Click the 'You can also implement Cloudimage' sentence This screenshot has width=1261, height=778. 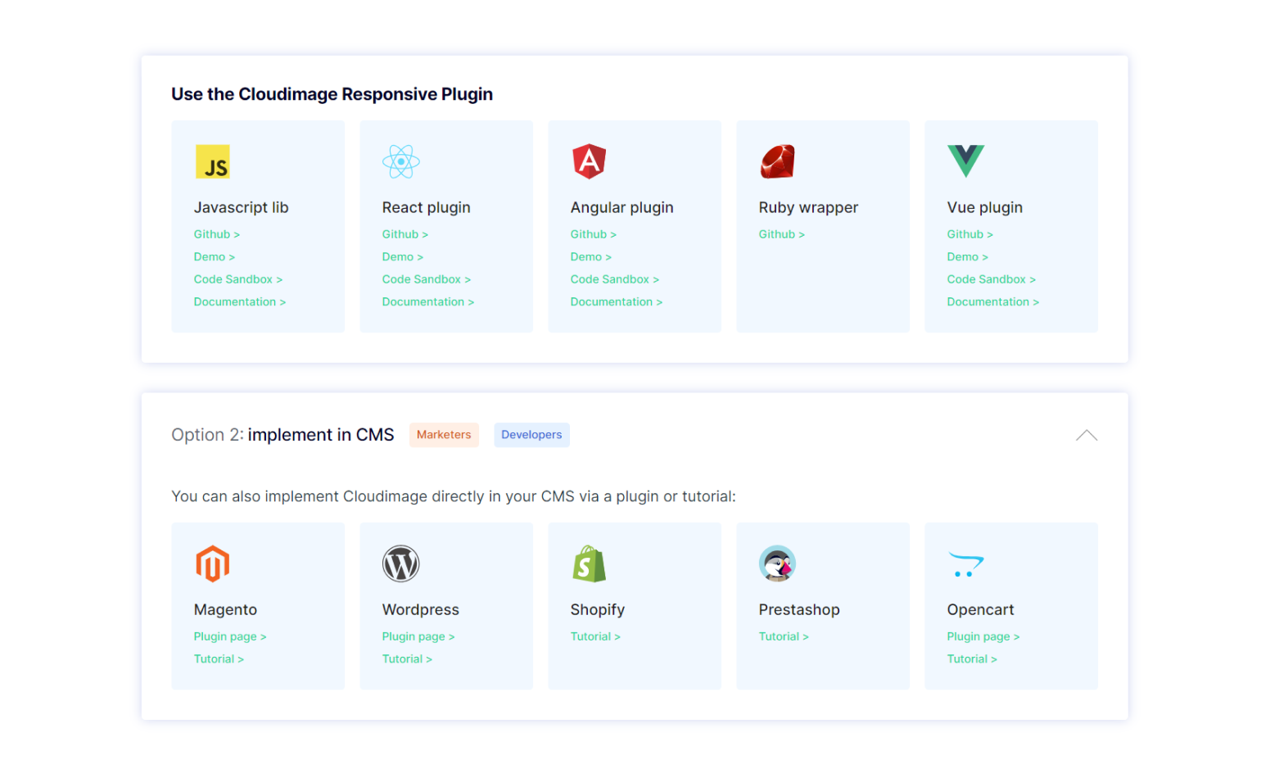tap(454, 496)
